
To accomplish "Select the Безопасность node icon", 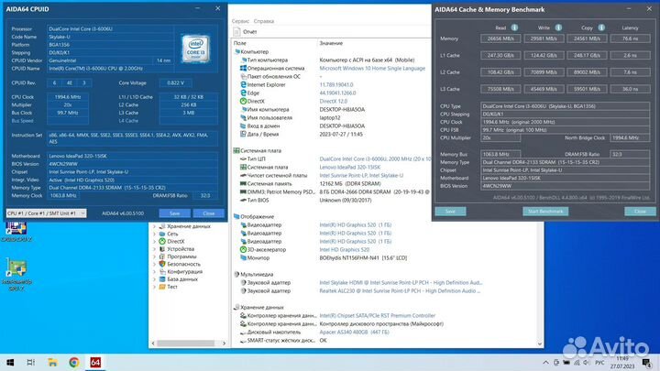I will coord(163,265).
